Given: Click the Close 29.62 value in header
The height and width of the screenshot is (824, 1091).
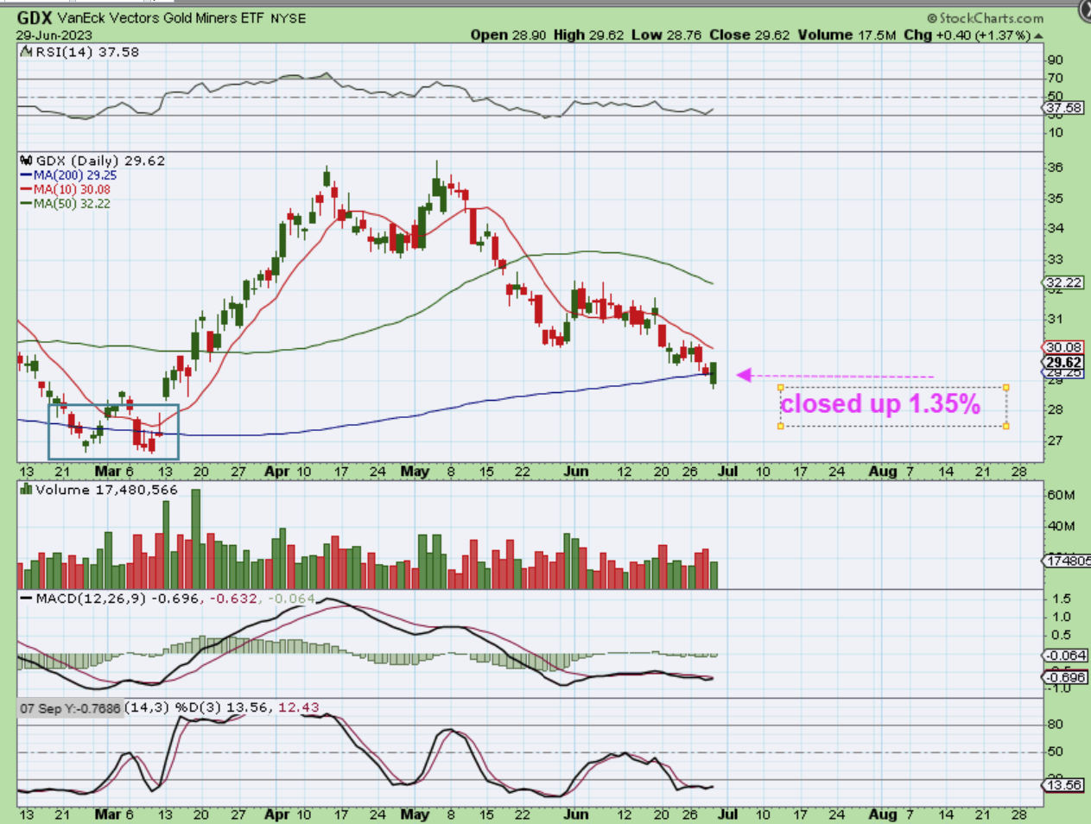Looking at the screenshot, I should tap(750, 35).
